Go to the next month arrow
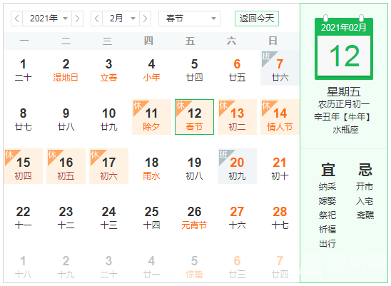Screen dimensions: 391x286 click(x=145, y=19)
